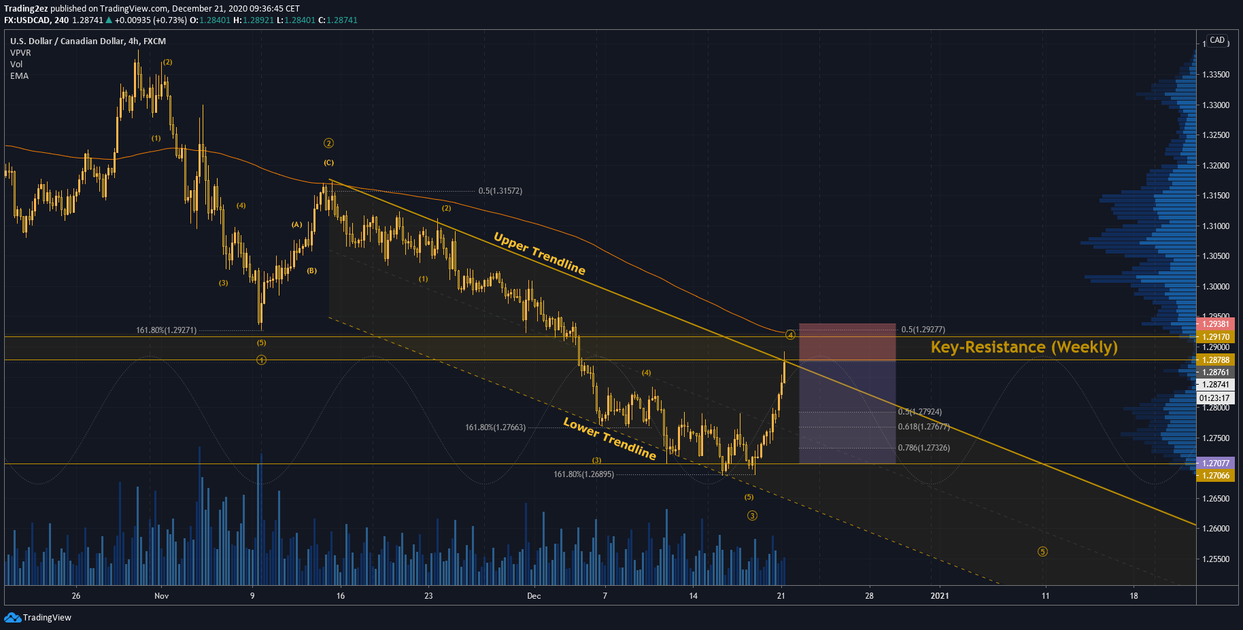1243x630 pixels.
Task: Click the 0.5(1.27924) retracement label
Action: tap(920, 412)
